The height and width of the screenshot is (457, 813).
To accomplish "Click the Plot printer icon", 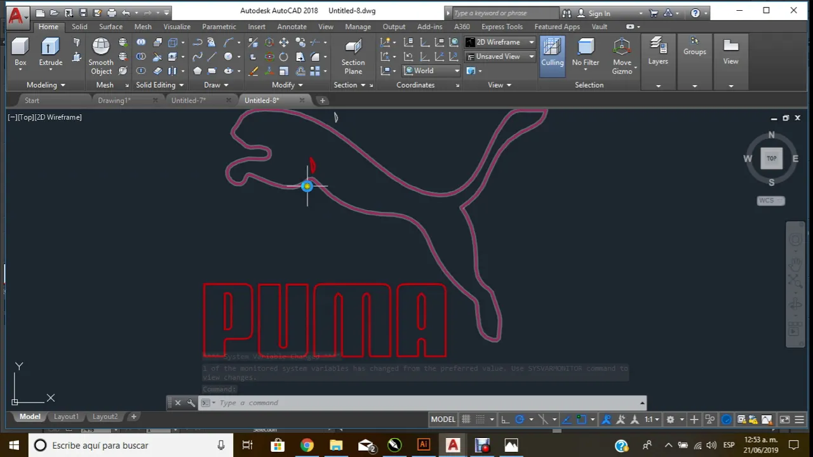I will pyautogui.click(x=112, y=13).
